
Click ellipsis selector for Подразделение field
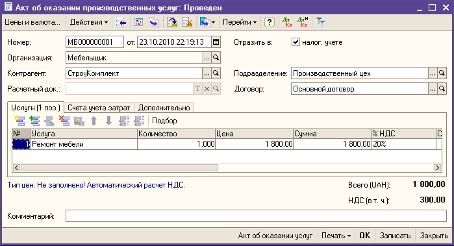433,73
